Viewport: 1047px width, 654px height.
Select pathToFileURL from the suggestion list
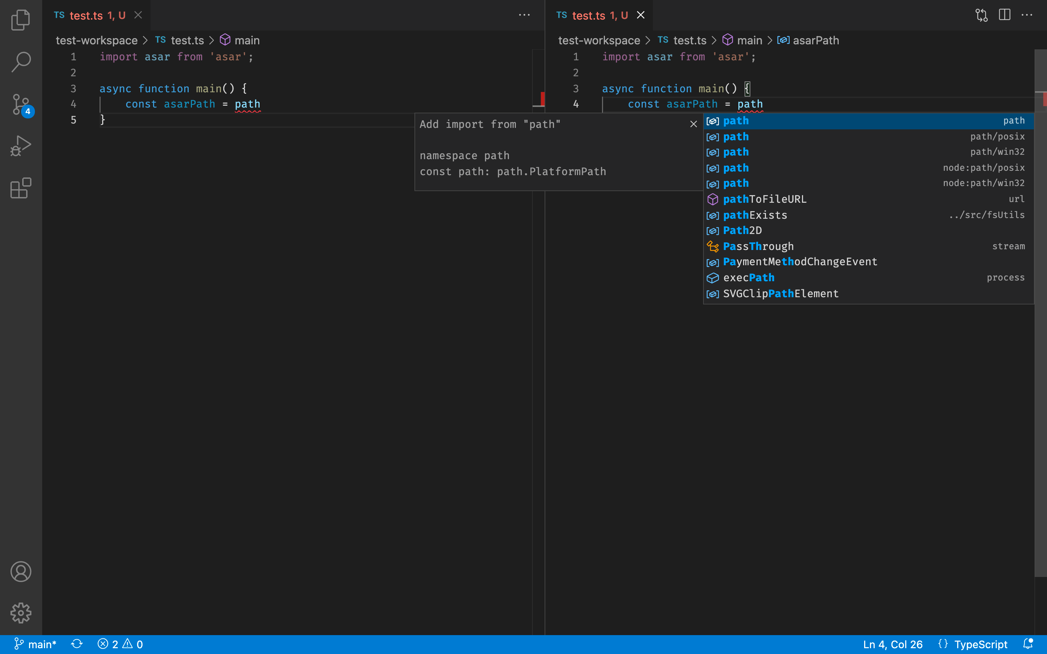(765, 199)
